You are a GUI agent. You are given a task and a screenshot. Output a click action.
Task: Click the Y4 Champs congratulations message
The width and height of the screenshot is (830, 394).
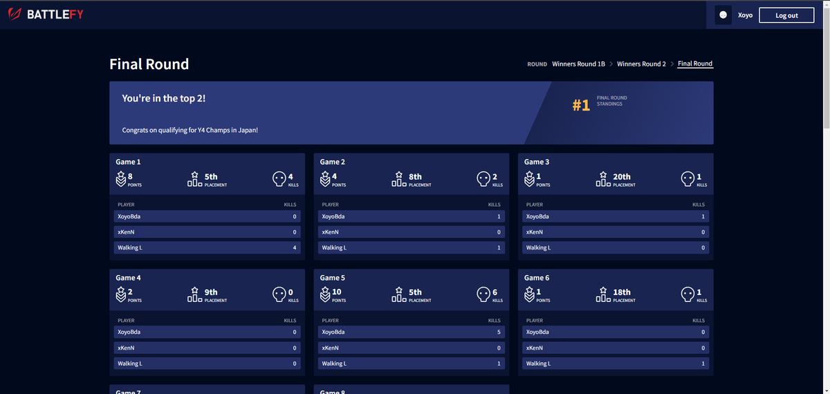[x=190, y=130]
